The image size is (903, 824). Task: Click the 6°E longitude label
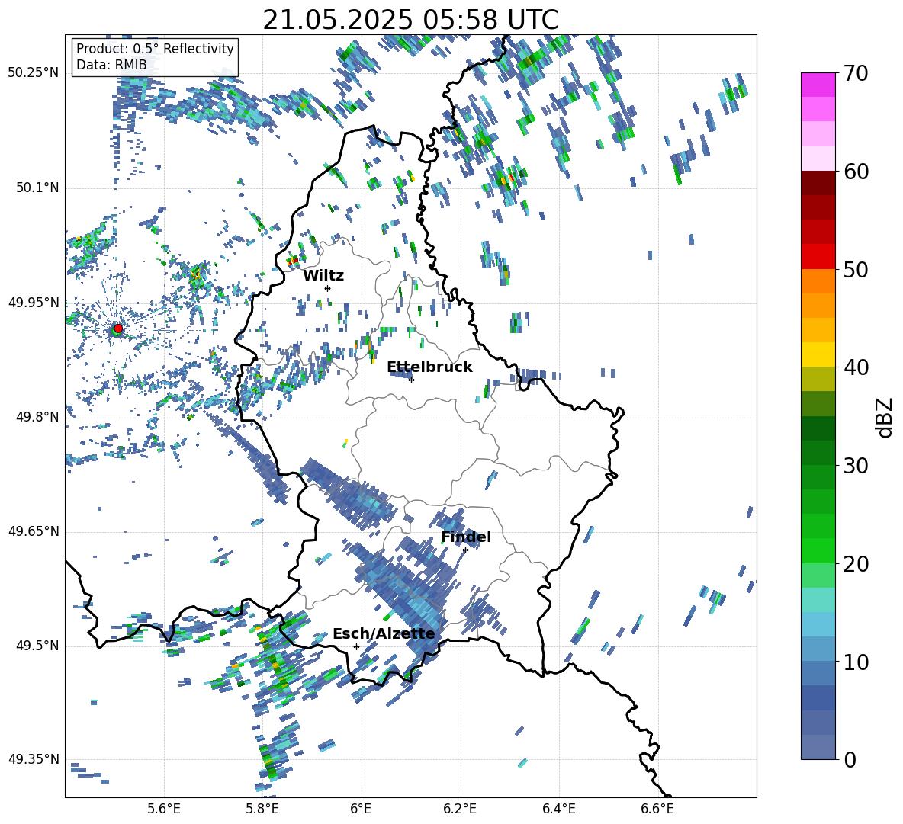point(361,809)
